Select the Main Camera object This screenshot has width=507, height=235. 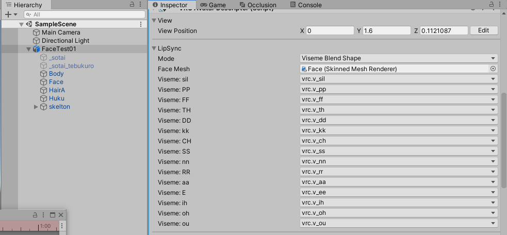(61, 32)
